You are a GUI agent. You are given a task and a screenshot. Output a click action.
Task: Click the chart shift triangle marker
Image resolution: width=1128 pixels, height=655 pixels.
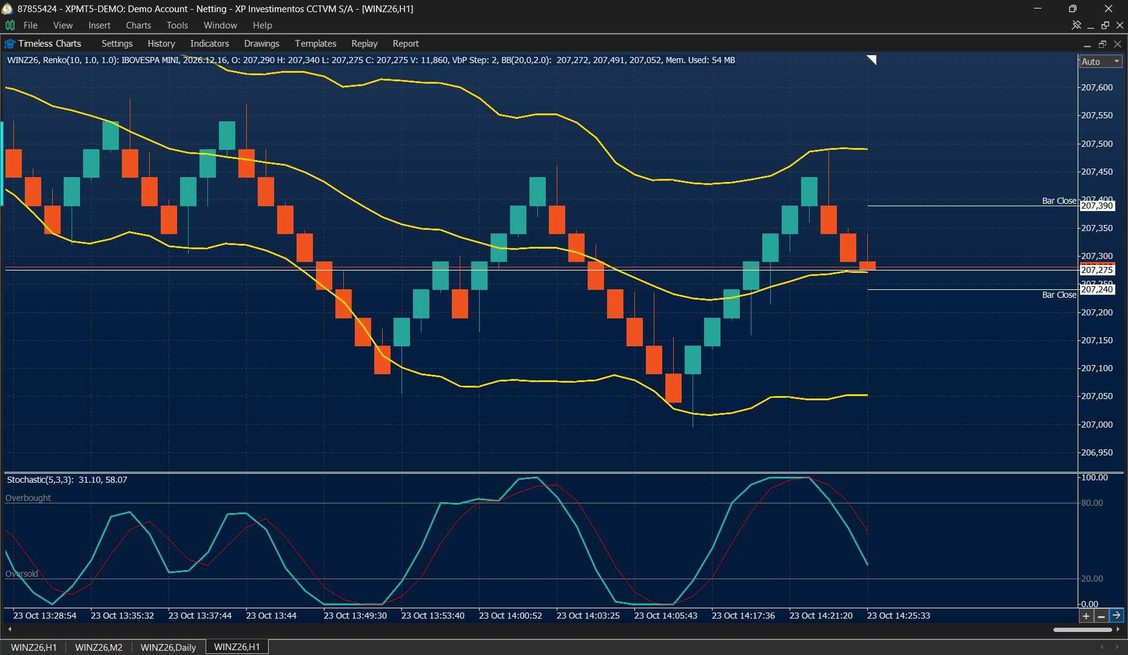pos(872,59)
